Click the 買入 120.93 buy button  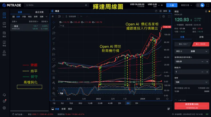point(200,44)
